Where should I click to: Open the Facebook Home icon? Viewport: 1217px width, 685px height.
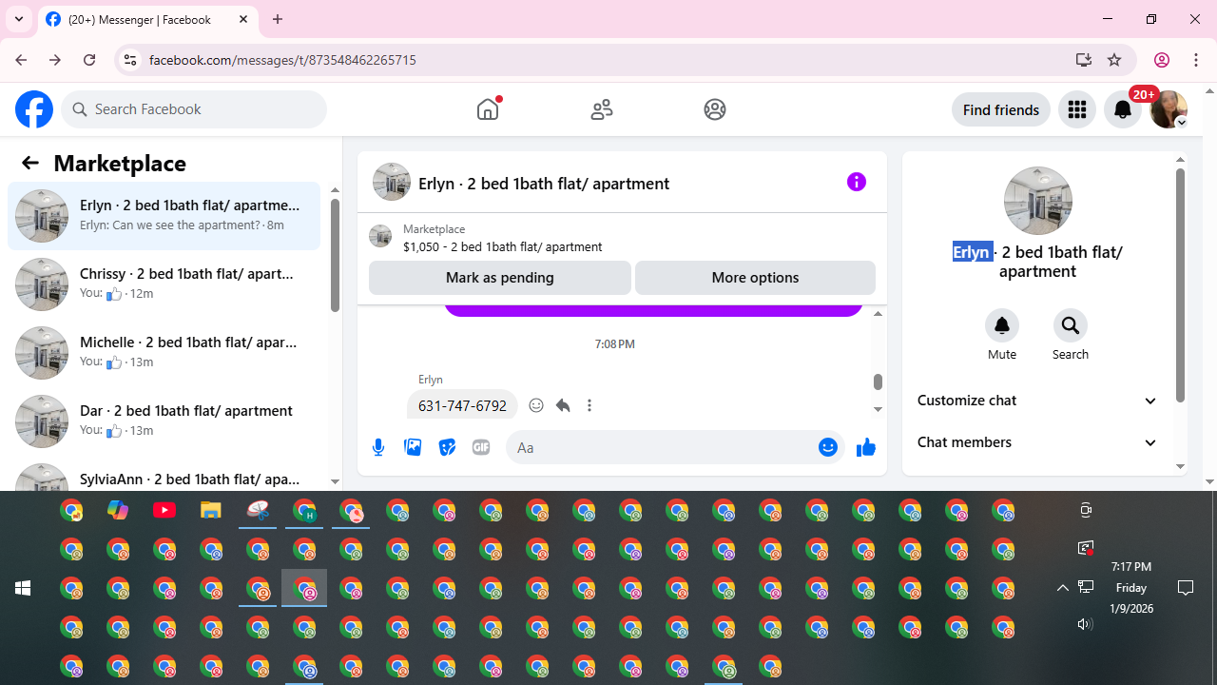pos(488,109)
